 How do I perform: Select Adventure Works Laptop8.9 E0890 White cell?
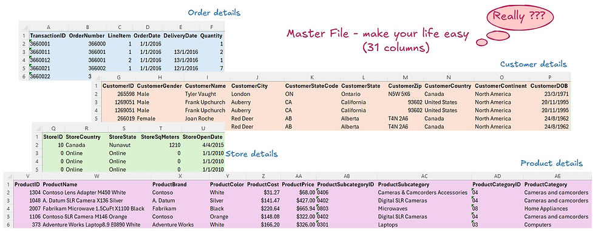point(97,225)
